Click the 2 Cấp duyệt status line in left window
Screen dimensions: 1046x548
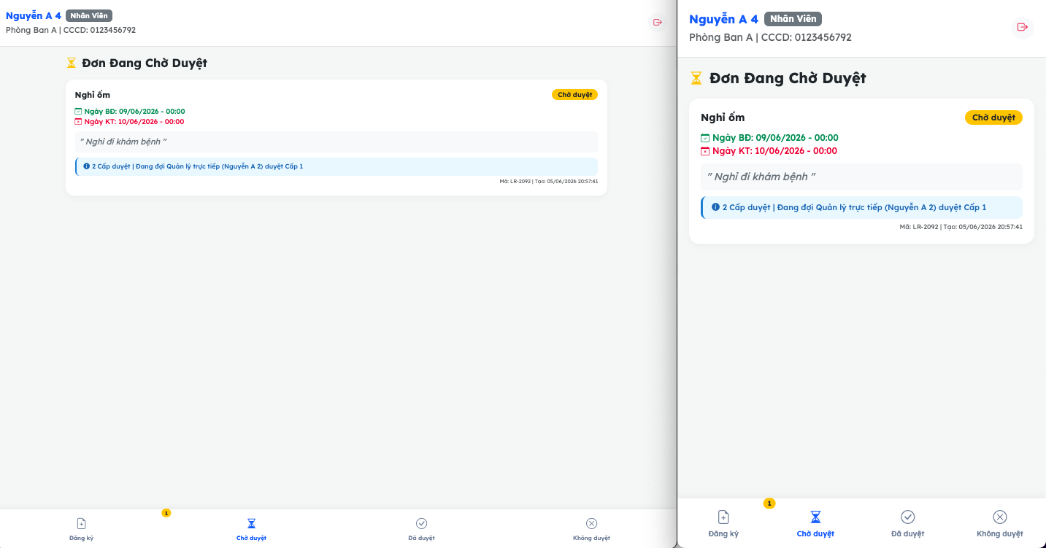pos(337,166)
